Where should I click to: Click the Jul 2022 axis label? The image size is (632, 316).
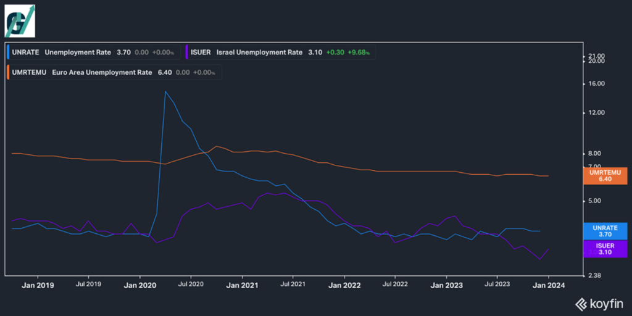pyautogui.click(x=394, y=285)
